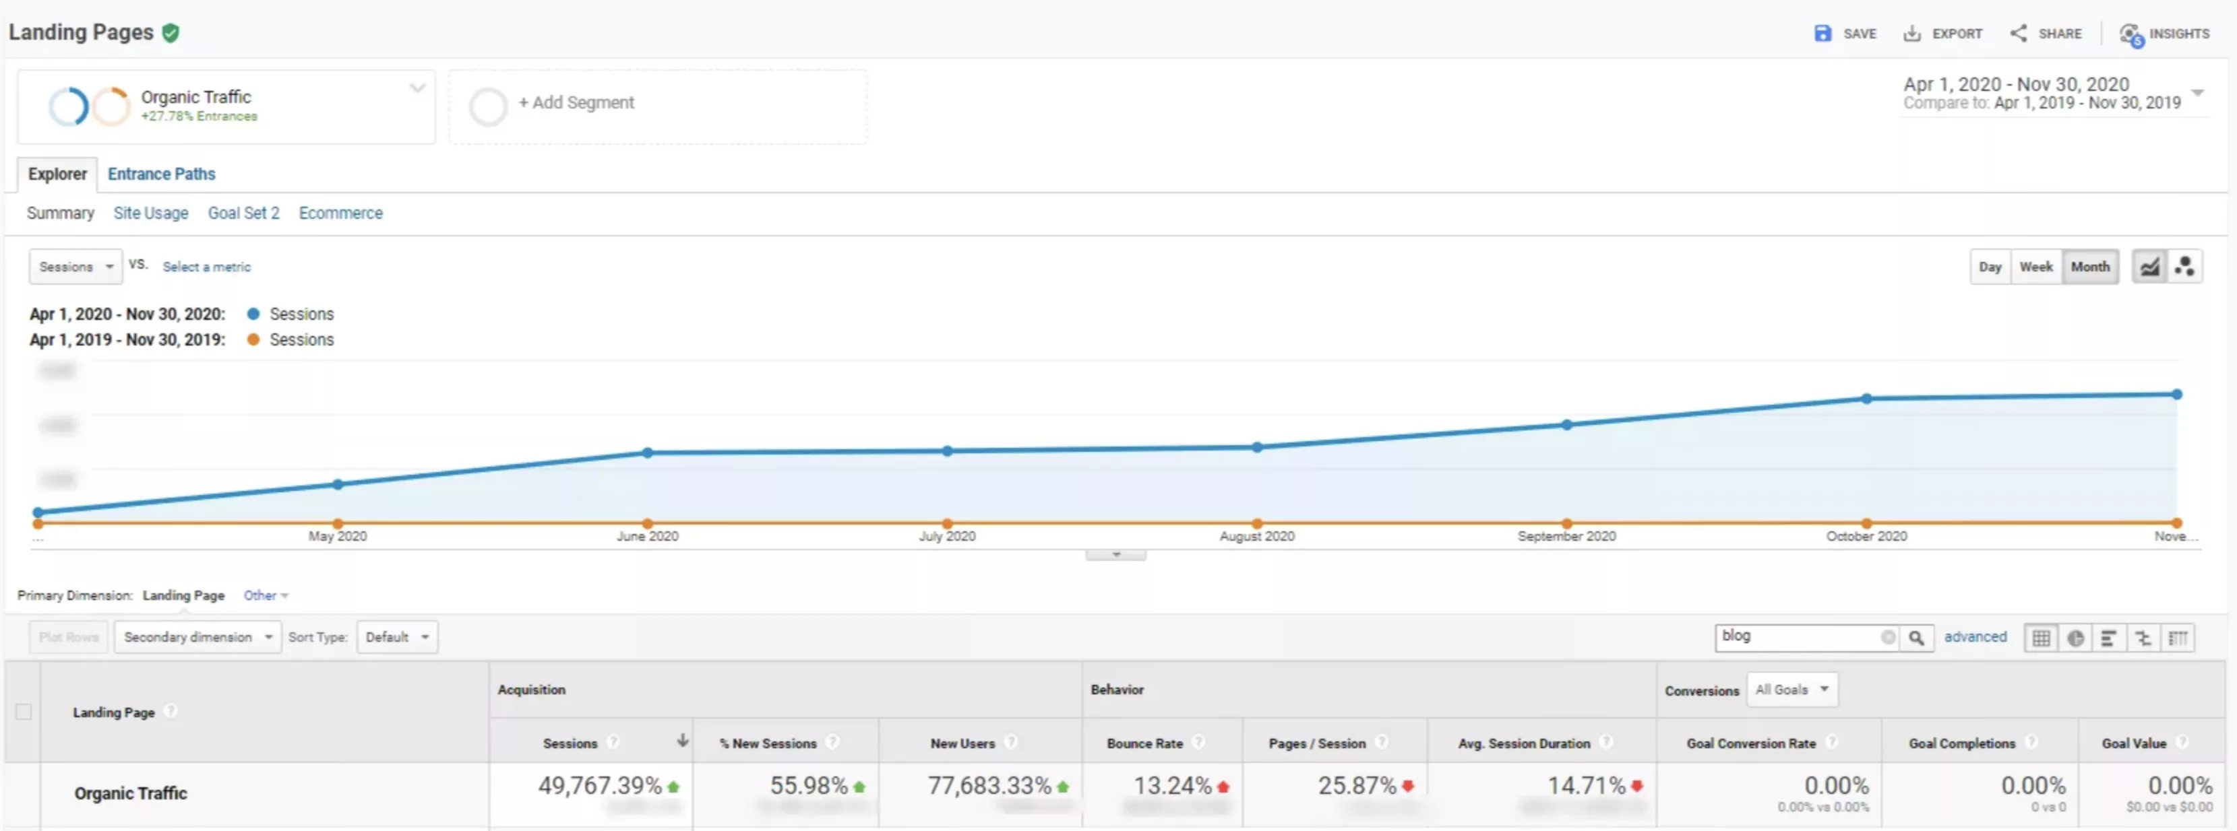
Task: Click the August 2020 orange data point
Action: (x=1256, y=523)
